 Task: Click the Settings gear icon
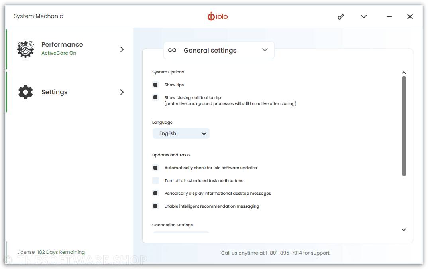tap(26, 92)
